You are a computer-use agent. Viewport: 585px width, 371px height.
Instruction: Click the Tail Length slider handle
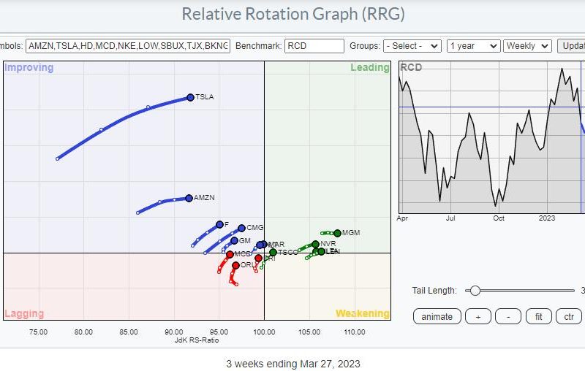(475, 291)
